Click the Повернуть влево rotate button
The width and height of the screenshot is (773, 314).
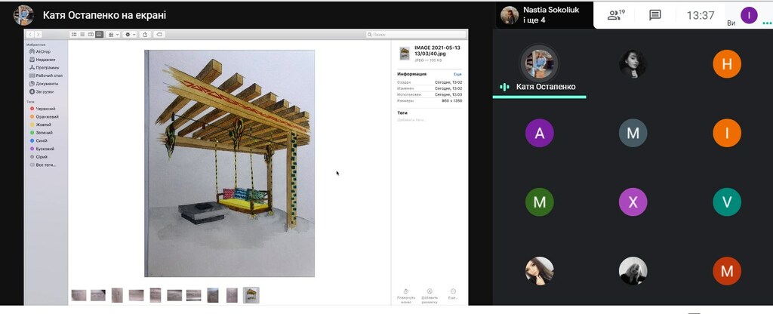[405, 296]
